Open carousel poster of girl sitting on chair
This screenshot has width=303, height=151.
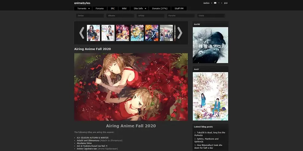pos(108,33)
